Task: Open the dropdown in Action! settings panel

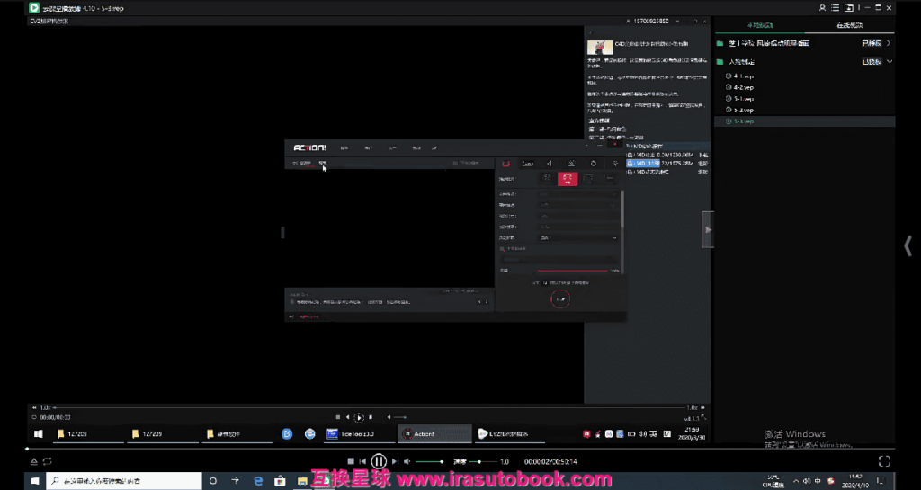Action: pos(578,237)
